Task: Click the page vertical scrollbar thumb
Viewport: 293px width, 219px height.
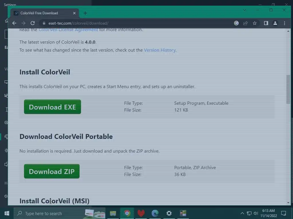Action: coord(288,89)
